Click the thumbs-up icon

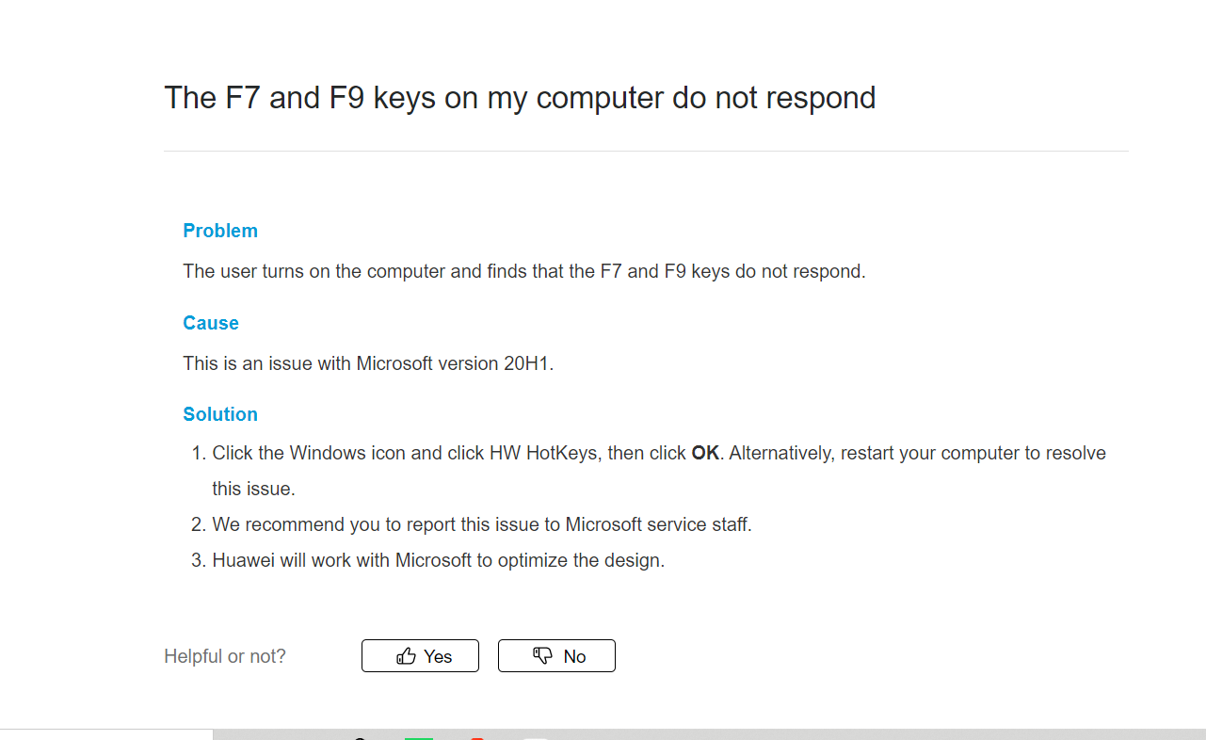[407, 656]
